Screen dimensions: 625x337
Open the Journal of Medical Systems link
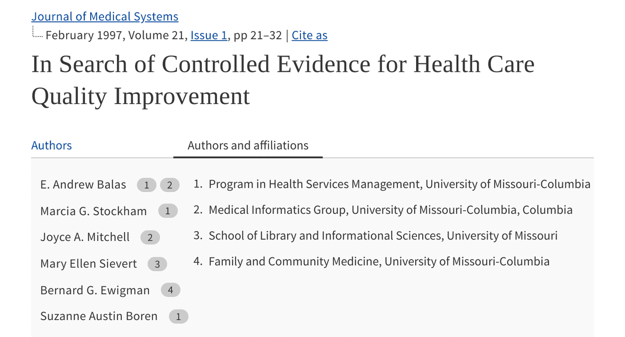pyautogui.click(x=104, y=17)
